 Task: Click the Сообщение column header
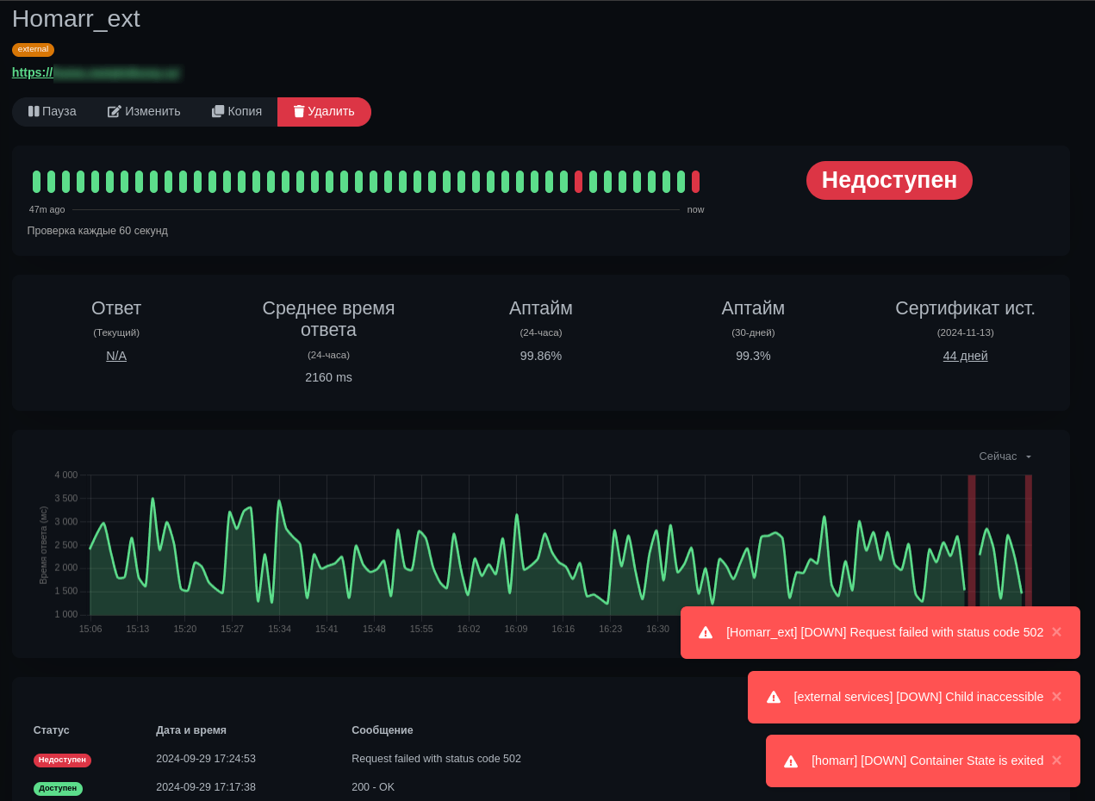[x=383, y=730]
